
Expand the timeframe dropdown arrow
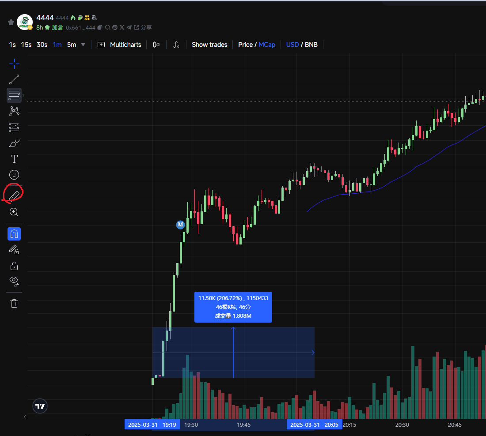83,45
